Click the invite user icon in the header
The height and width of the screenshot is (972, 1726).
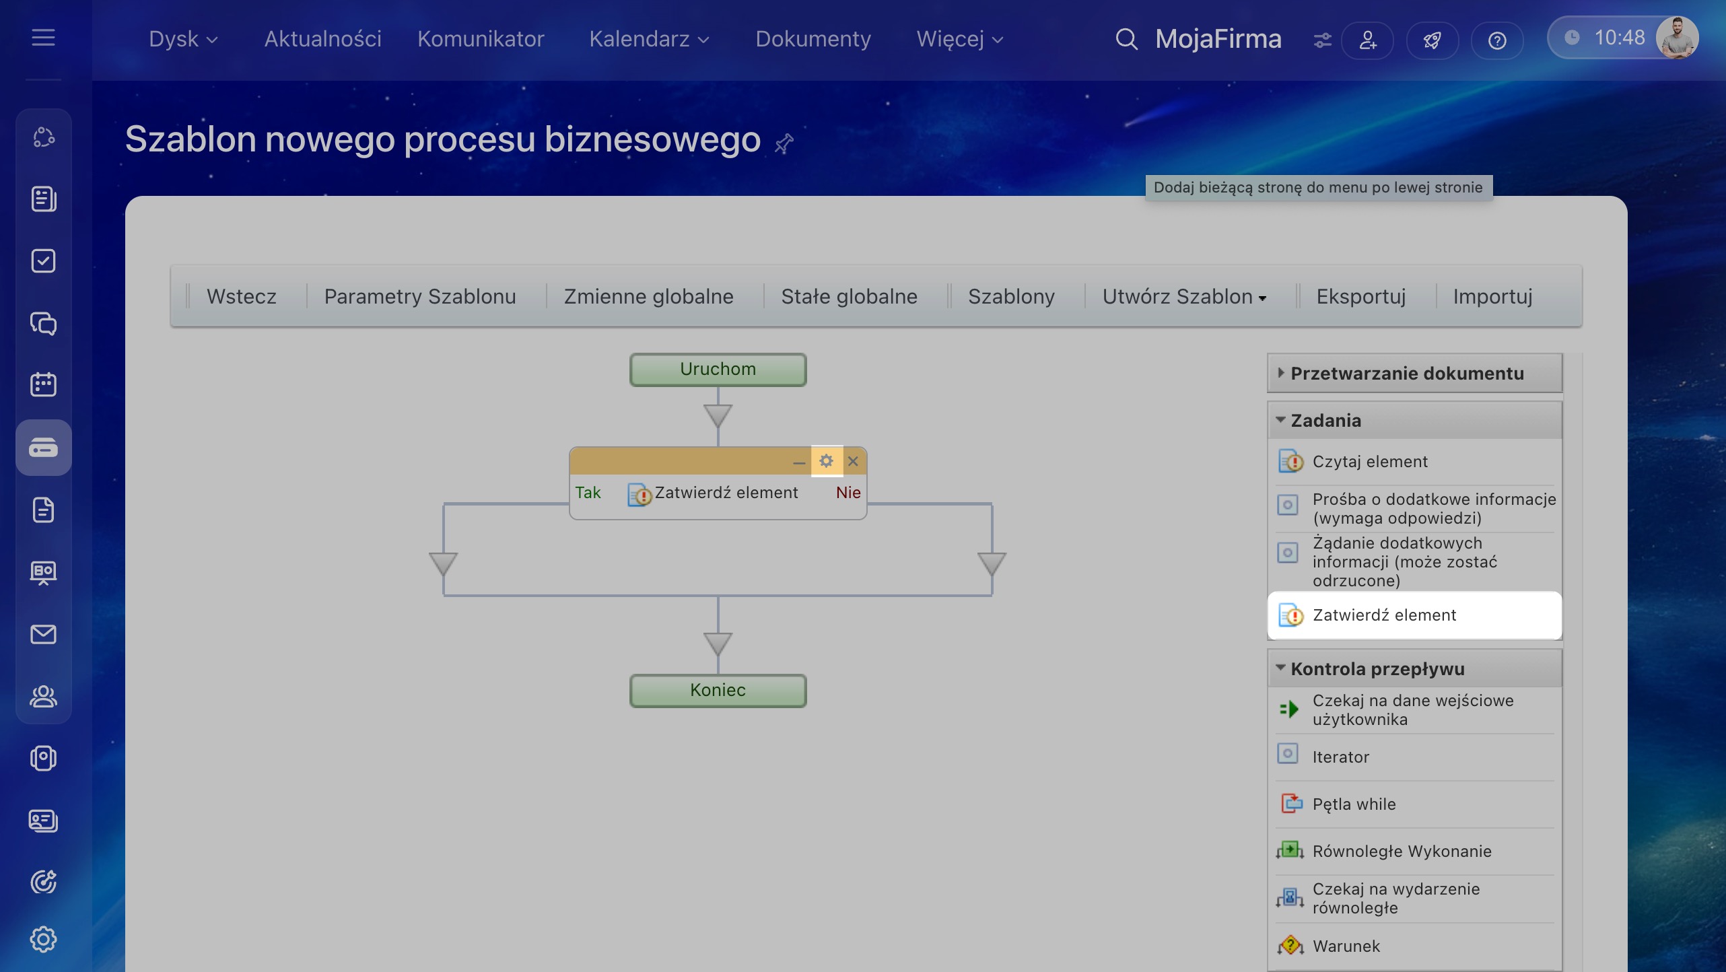click(1367, 40)
